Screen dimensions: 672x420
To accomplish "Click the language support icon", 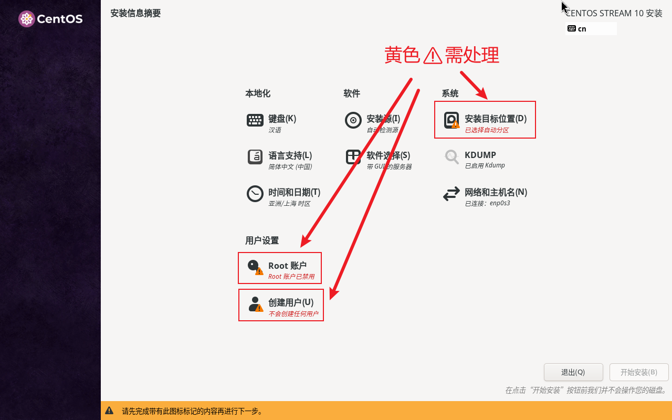I will [255, 157].
